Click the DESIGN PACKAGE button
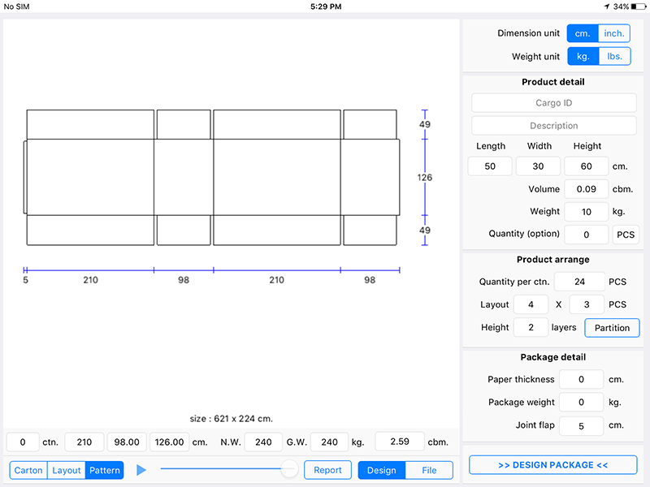Screen dimensions: 650x487 pos(553,465)
